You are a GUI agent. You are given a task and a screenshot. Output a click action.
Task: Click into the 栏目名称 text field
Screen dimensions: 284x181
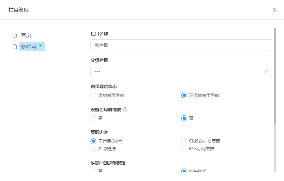coord(181,45)
